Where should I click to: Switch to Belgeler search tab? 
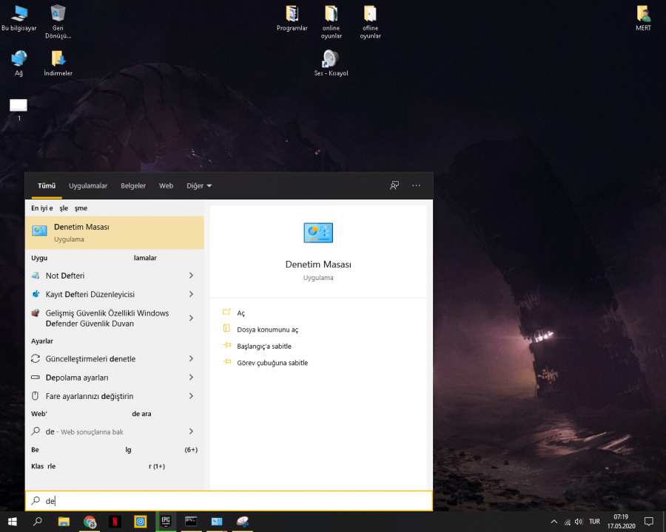[x=133, y=185]
